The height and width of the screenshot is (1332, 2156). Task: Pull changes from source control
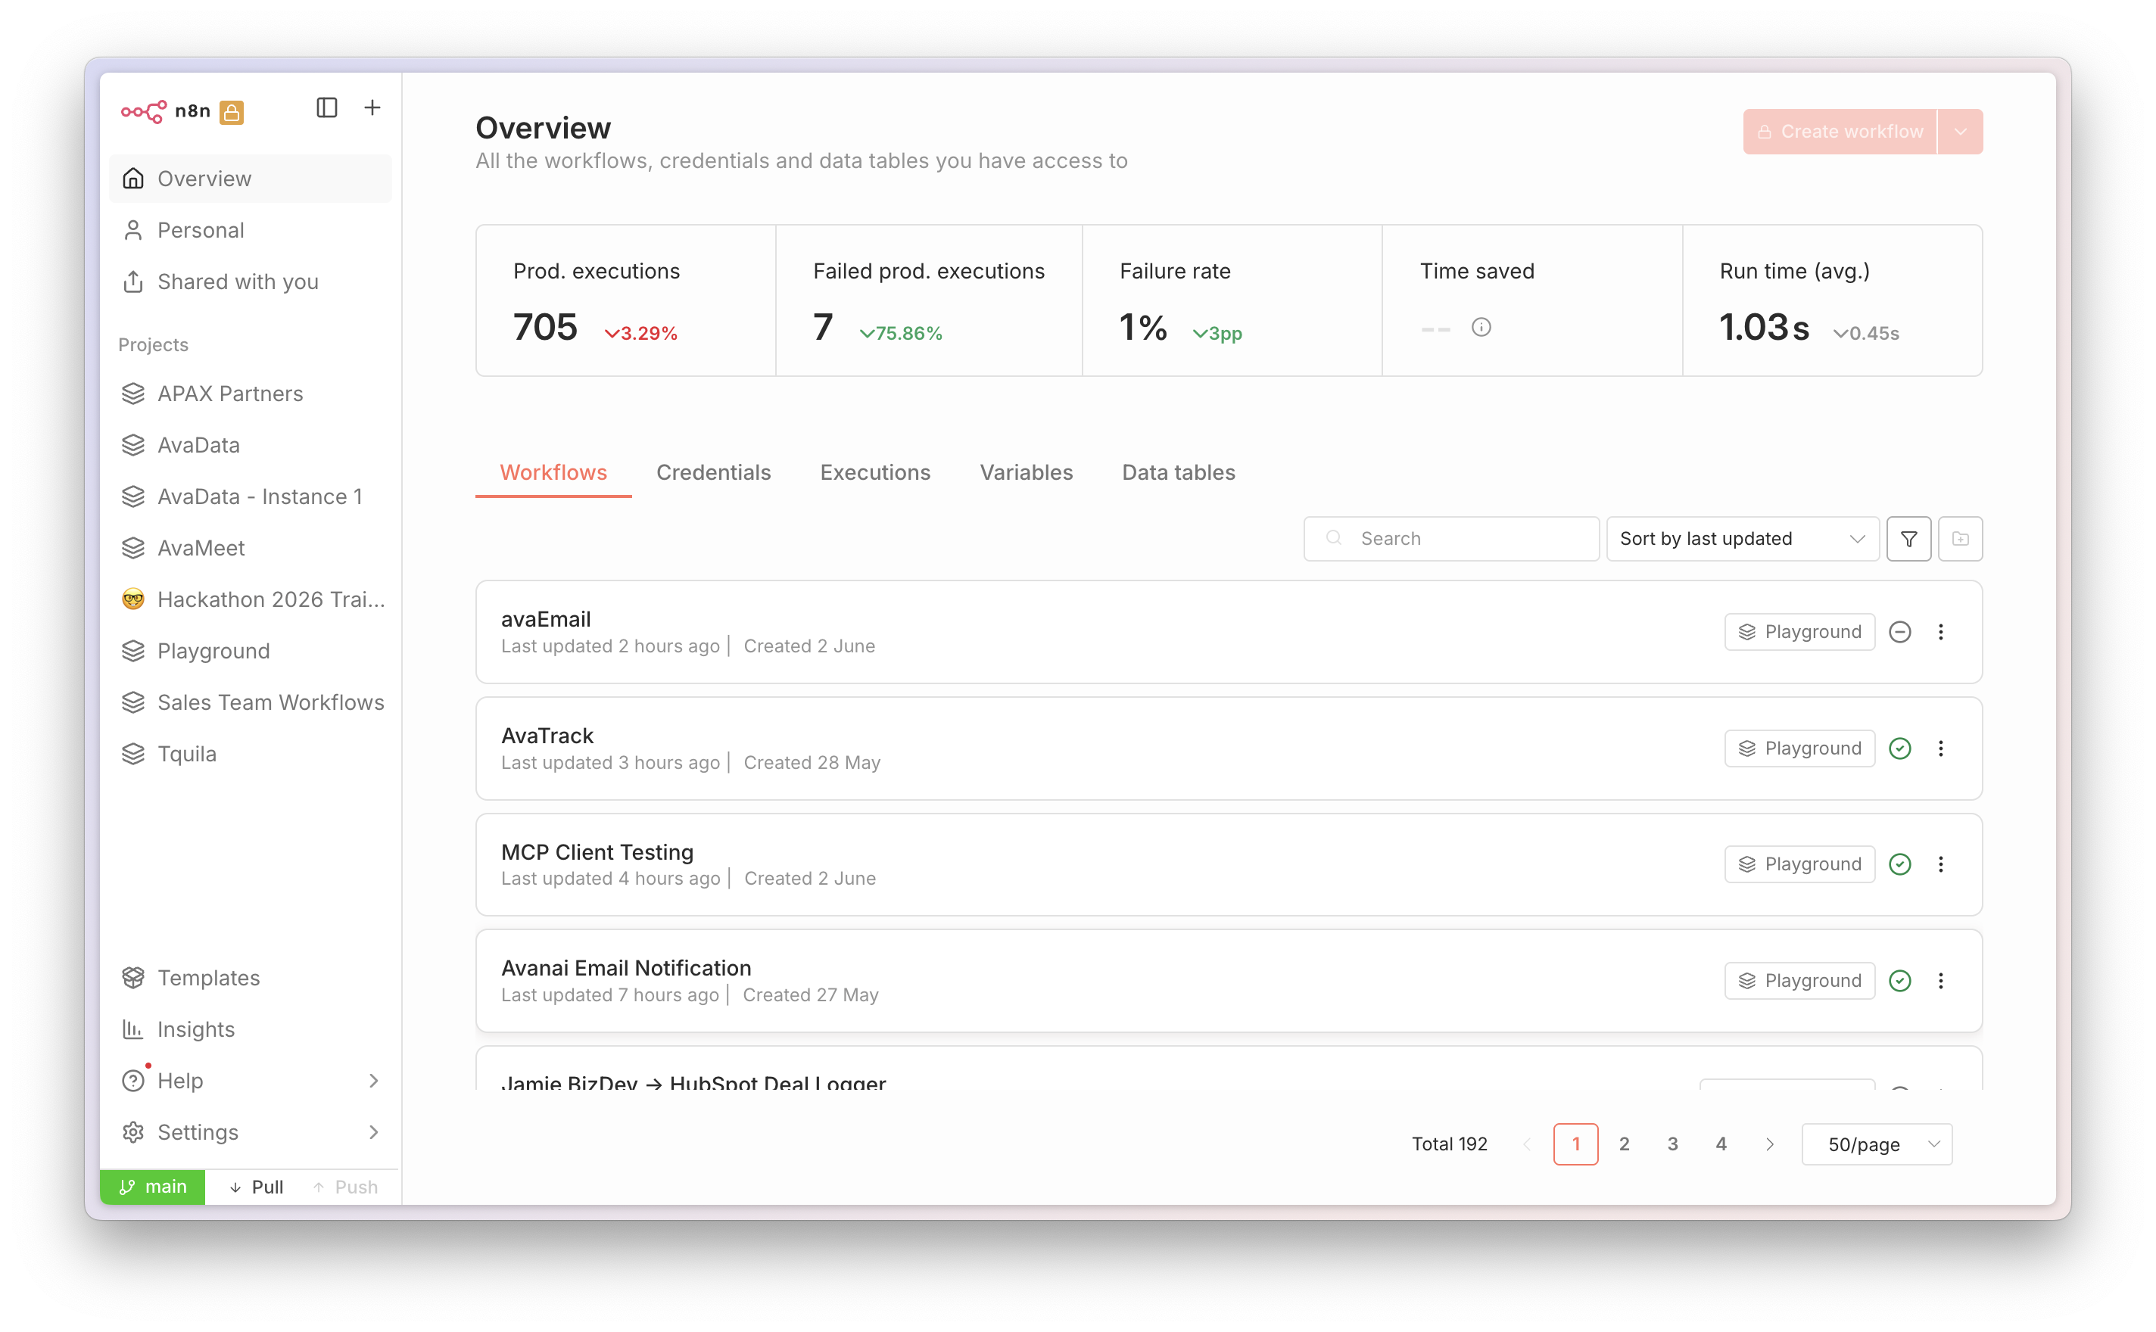pos(257,1187)
